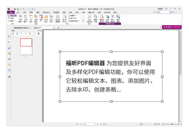Switch to the Protect (保护) ribbon tab

pos(77,12)
